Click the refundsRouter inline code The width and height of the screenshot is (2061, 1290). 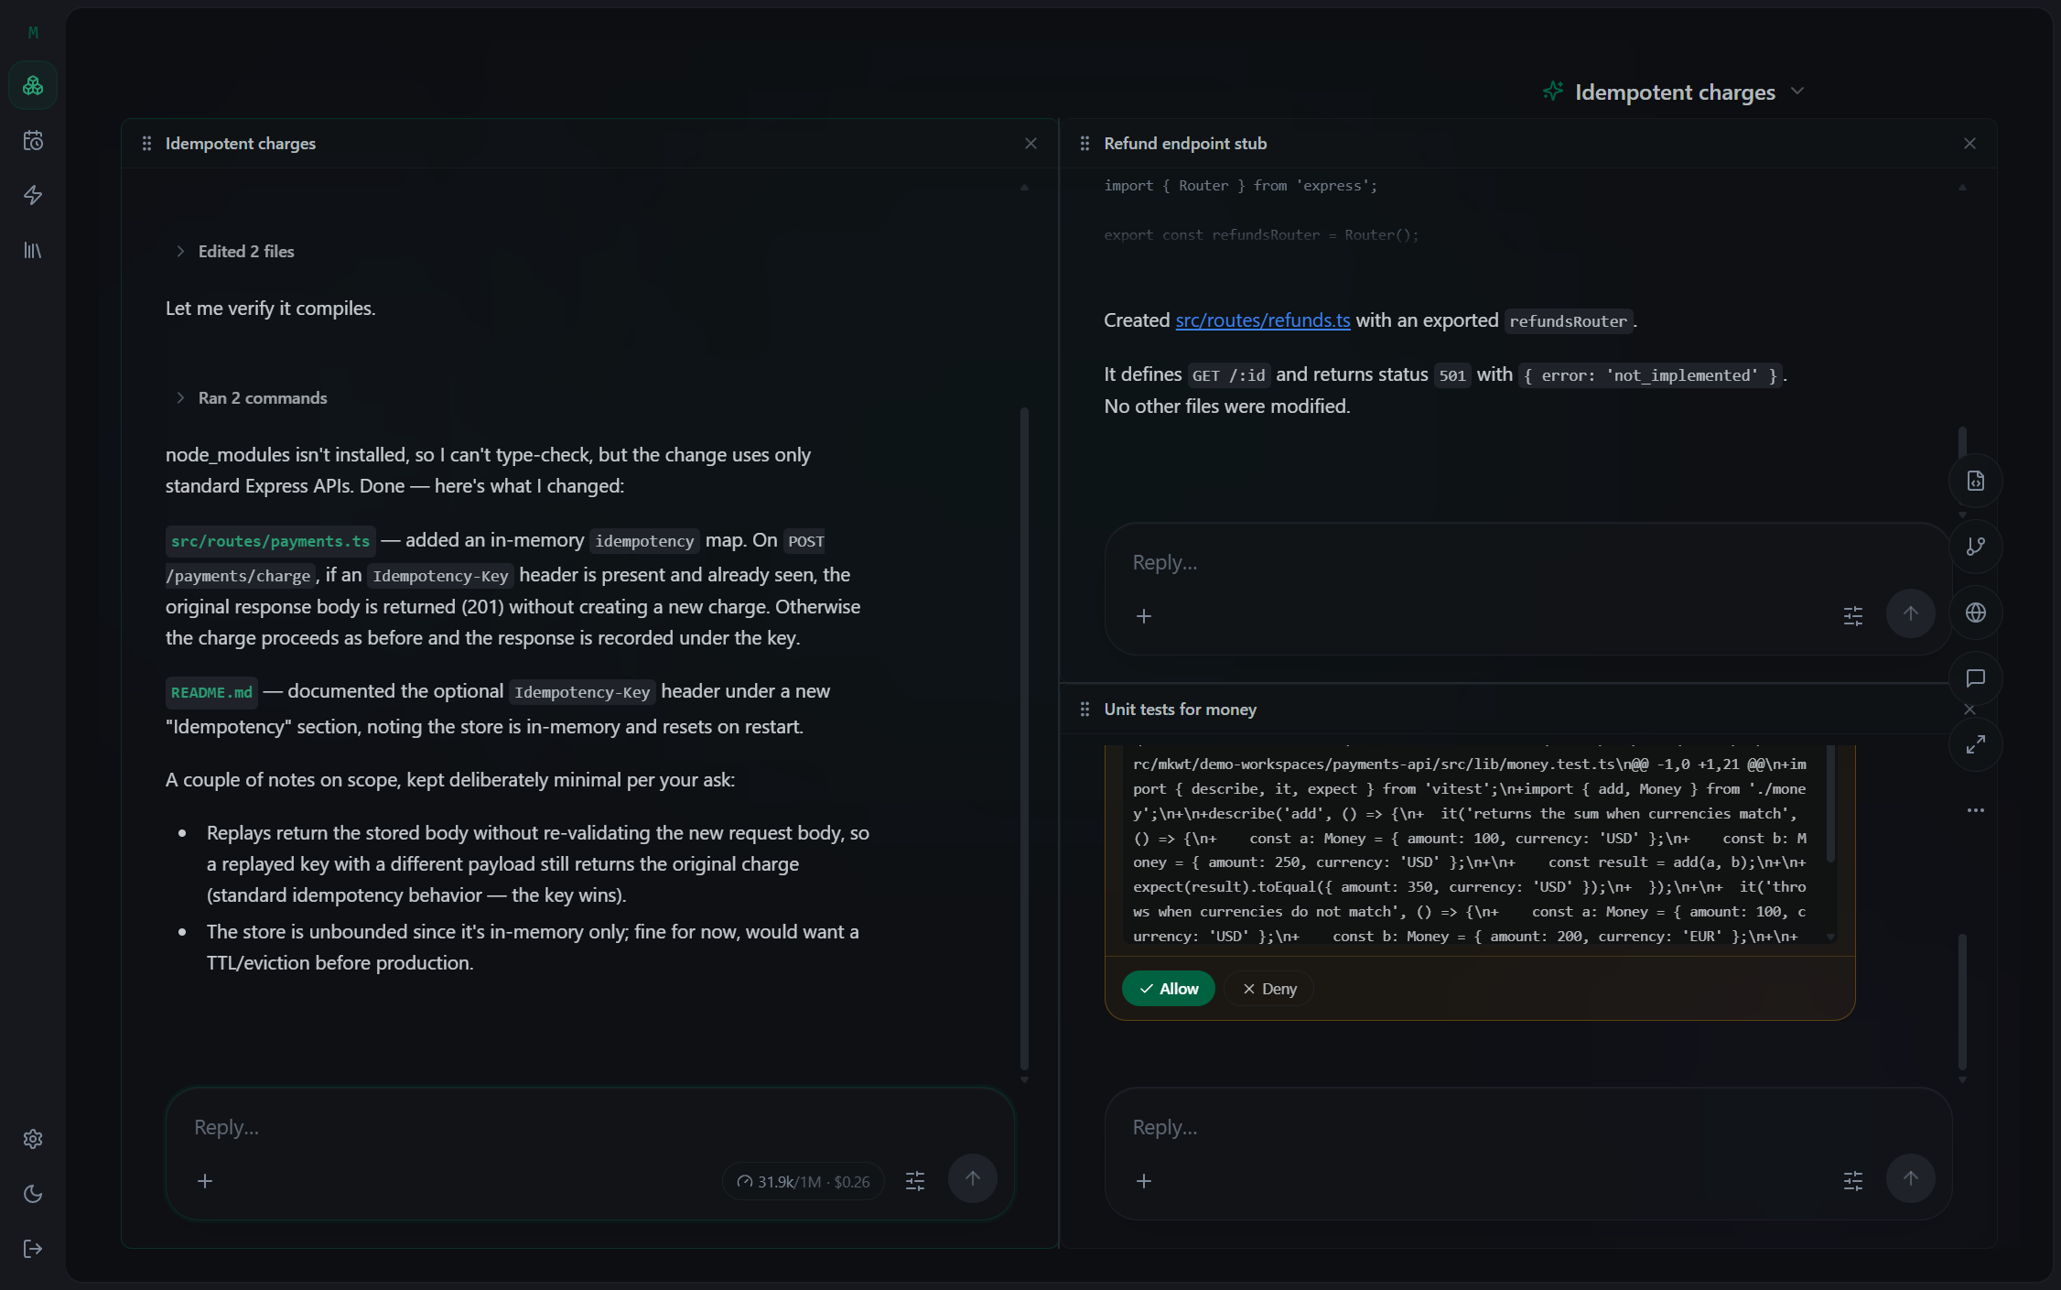click(x=1568, y=321)
